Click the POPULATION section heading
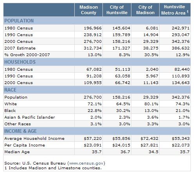This screenshot has height=174, width=194. click(19, 21)
